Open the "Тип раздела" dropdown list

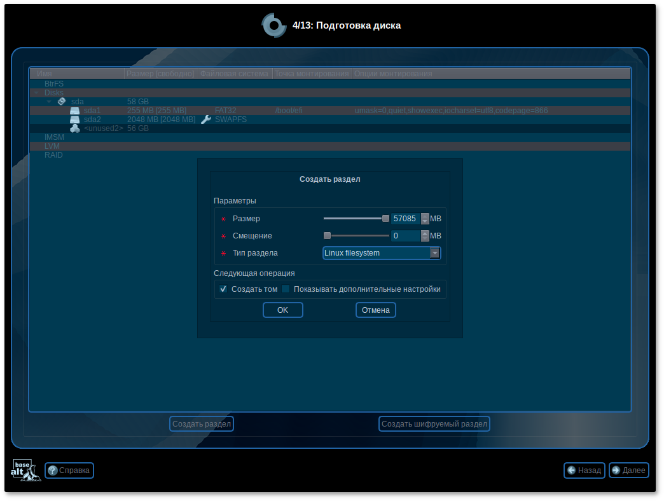pos(435,253)
